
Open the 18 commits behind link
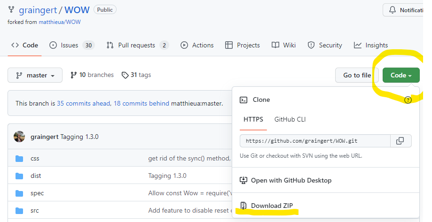[x=141, y=103]
